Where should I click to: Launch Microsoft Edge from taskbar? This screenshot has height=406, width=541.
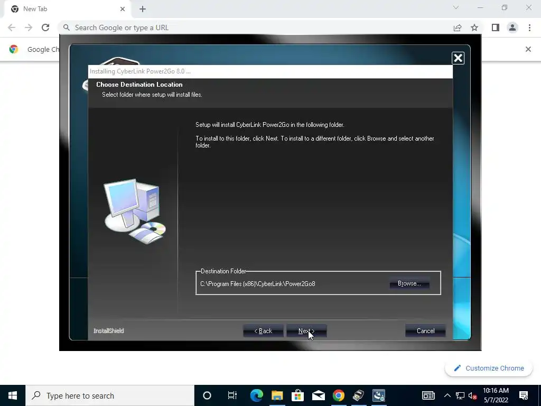256,395
